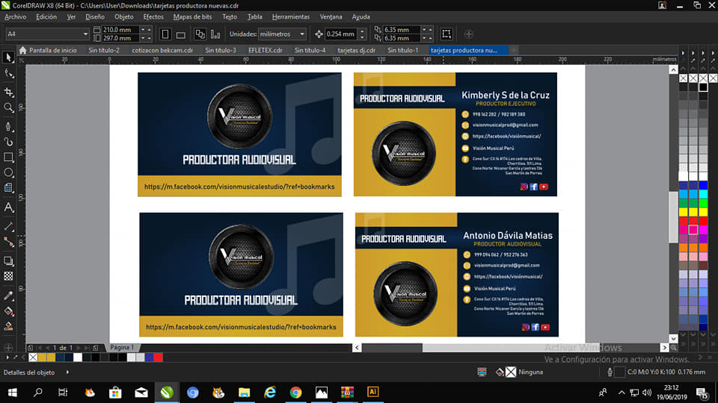
Task: Set page orientation to Landscape
Action: pyautogui.click(x=181, y=34)
